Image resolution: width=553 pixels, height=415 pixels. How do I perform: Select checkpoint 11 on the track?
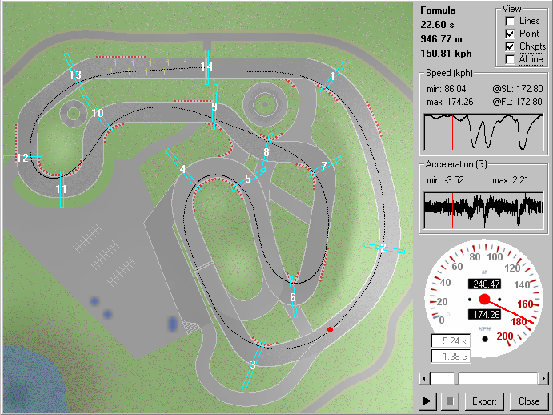[x=62, y=189]
